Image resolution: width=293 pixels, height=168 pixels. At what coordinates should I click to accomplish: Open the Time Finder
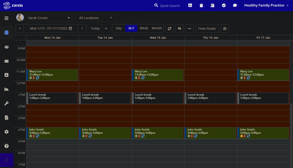pos(207,29)
